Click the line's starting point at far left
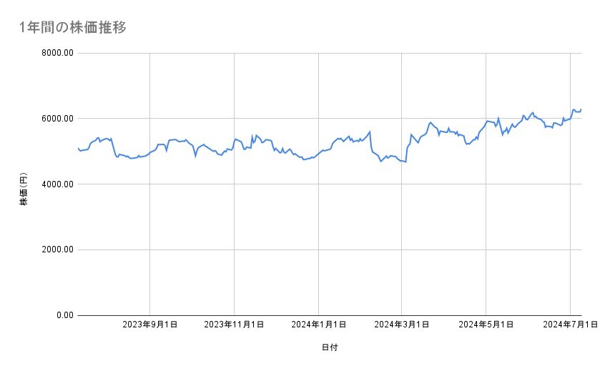 [x=78, y=148]
